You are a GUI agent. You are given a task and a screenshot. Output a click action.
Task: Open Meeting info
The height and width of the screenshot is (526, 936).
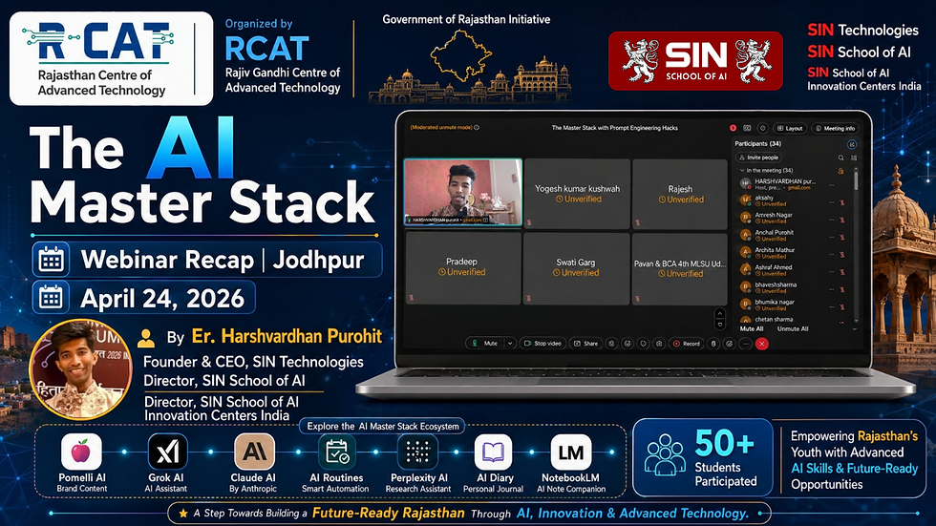tap(835, 128)
